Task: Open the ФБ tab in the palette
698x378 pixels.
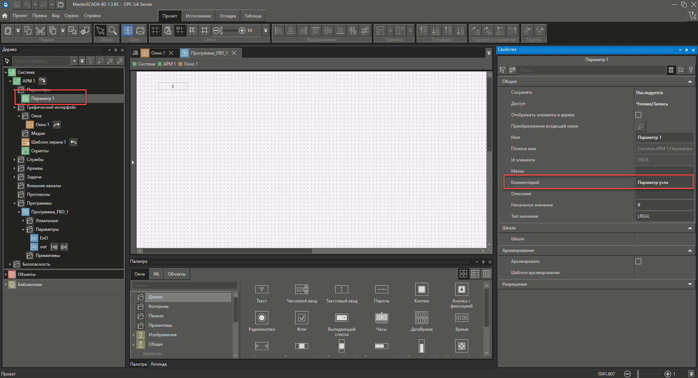Action: tap(156, 274)
